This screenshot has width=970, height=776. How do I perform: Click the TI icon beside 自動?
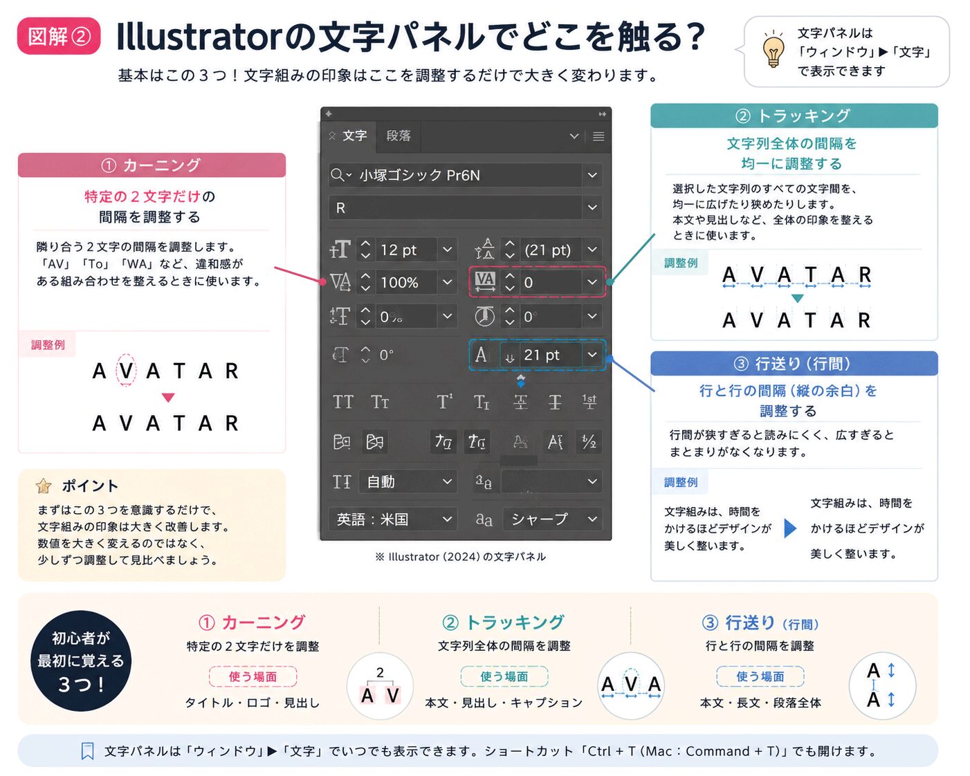point(342,481)
